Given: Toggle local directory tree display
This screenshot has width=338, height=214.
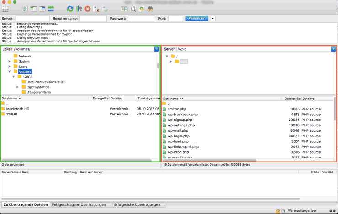Looking at the screenshot, I should (x=33, y=9).
